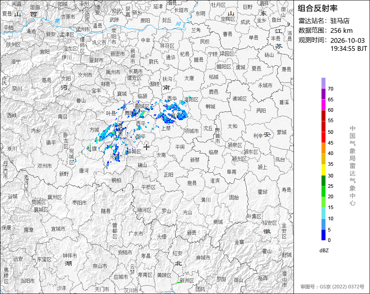Select the 随县 label on the map
The width and height of the screenshot is (370, 294).
[x=106, y=211]
